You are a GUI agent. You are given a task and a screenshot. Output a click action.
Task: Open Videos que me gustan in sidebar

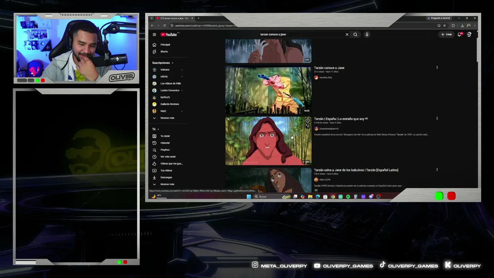tap(169, 164)
